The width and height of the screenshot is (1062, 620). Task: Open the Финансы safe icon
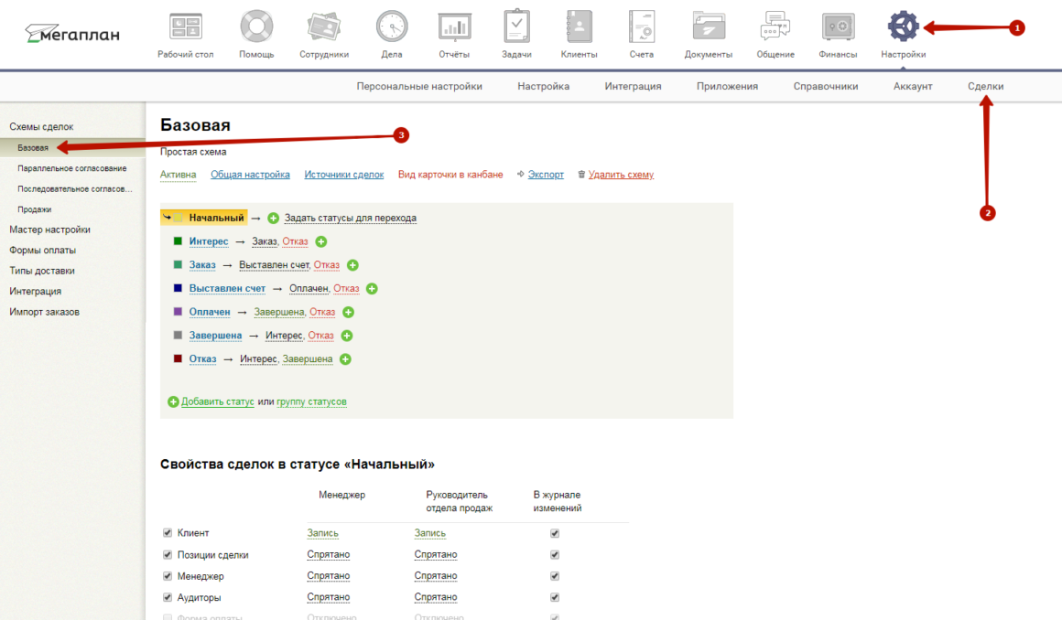(838, 27)
